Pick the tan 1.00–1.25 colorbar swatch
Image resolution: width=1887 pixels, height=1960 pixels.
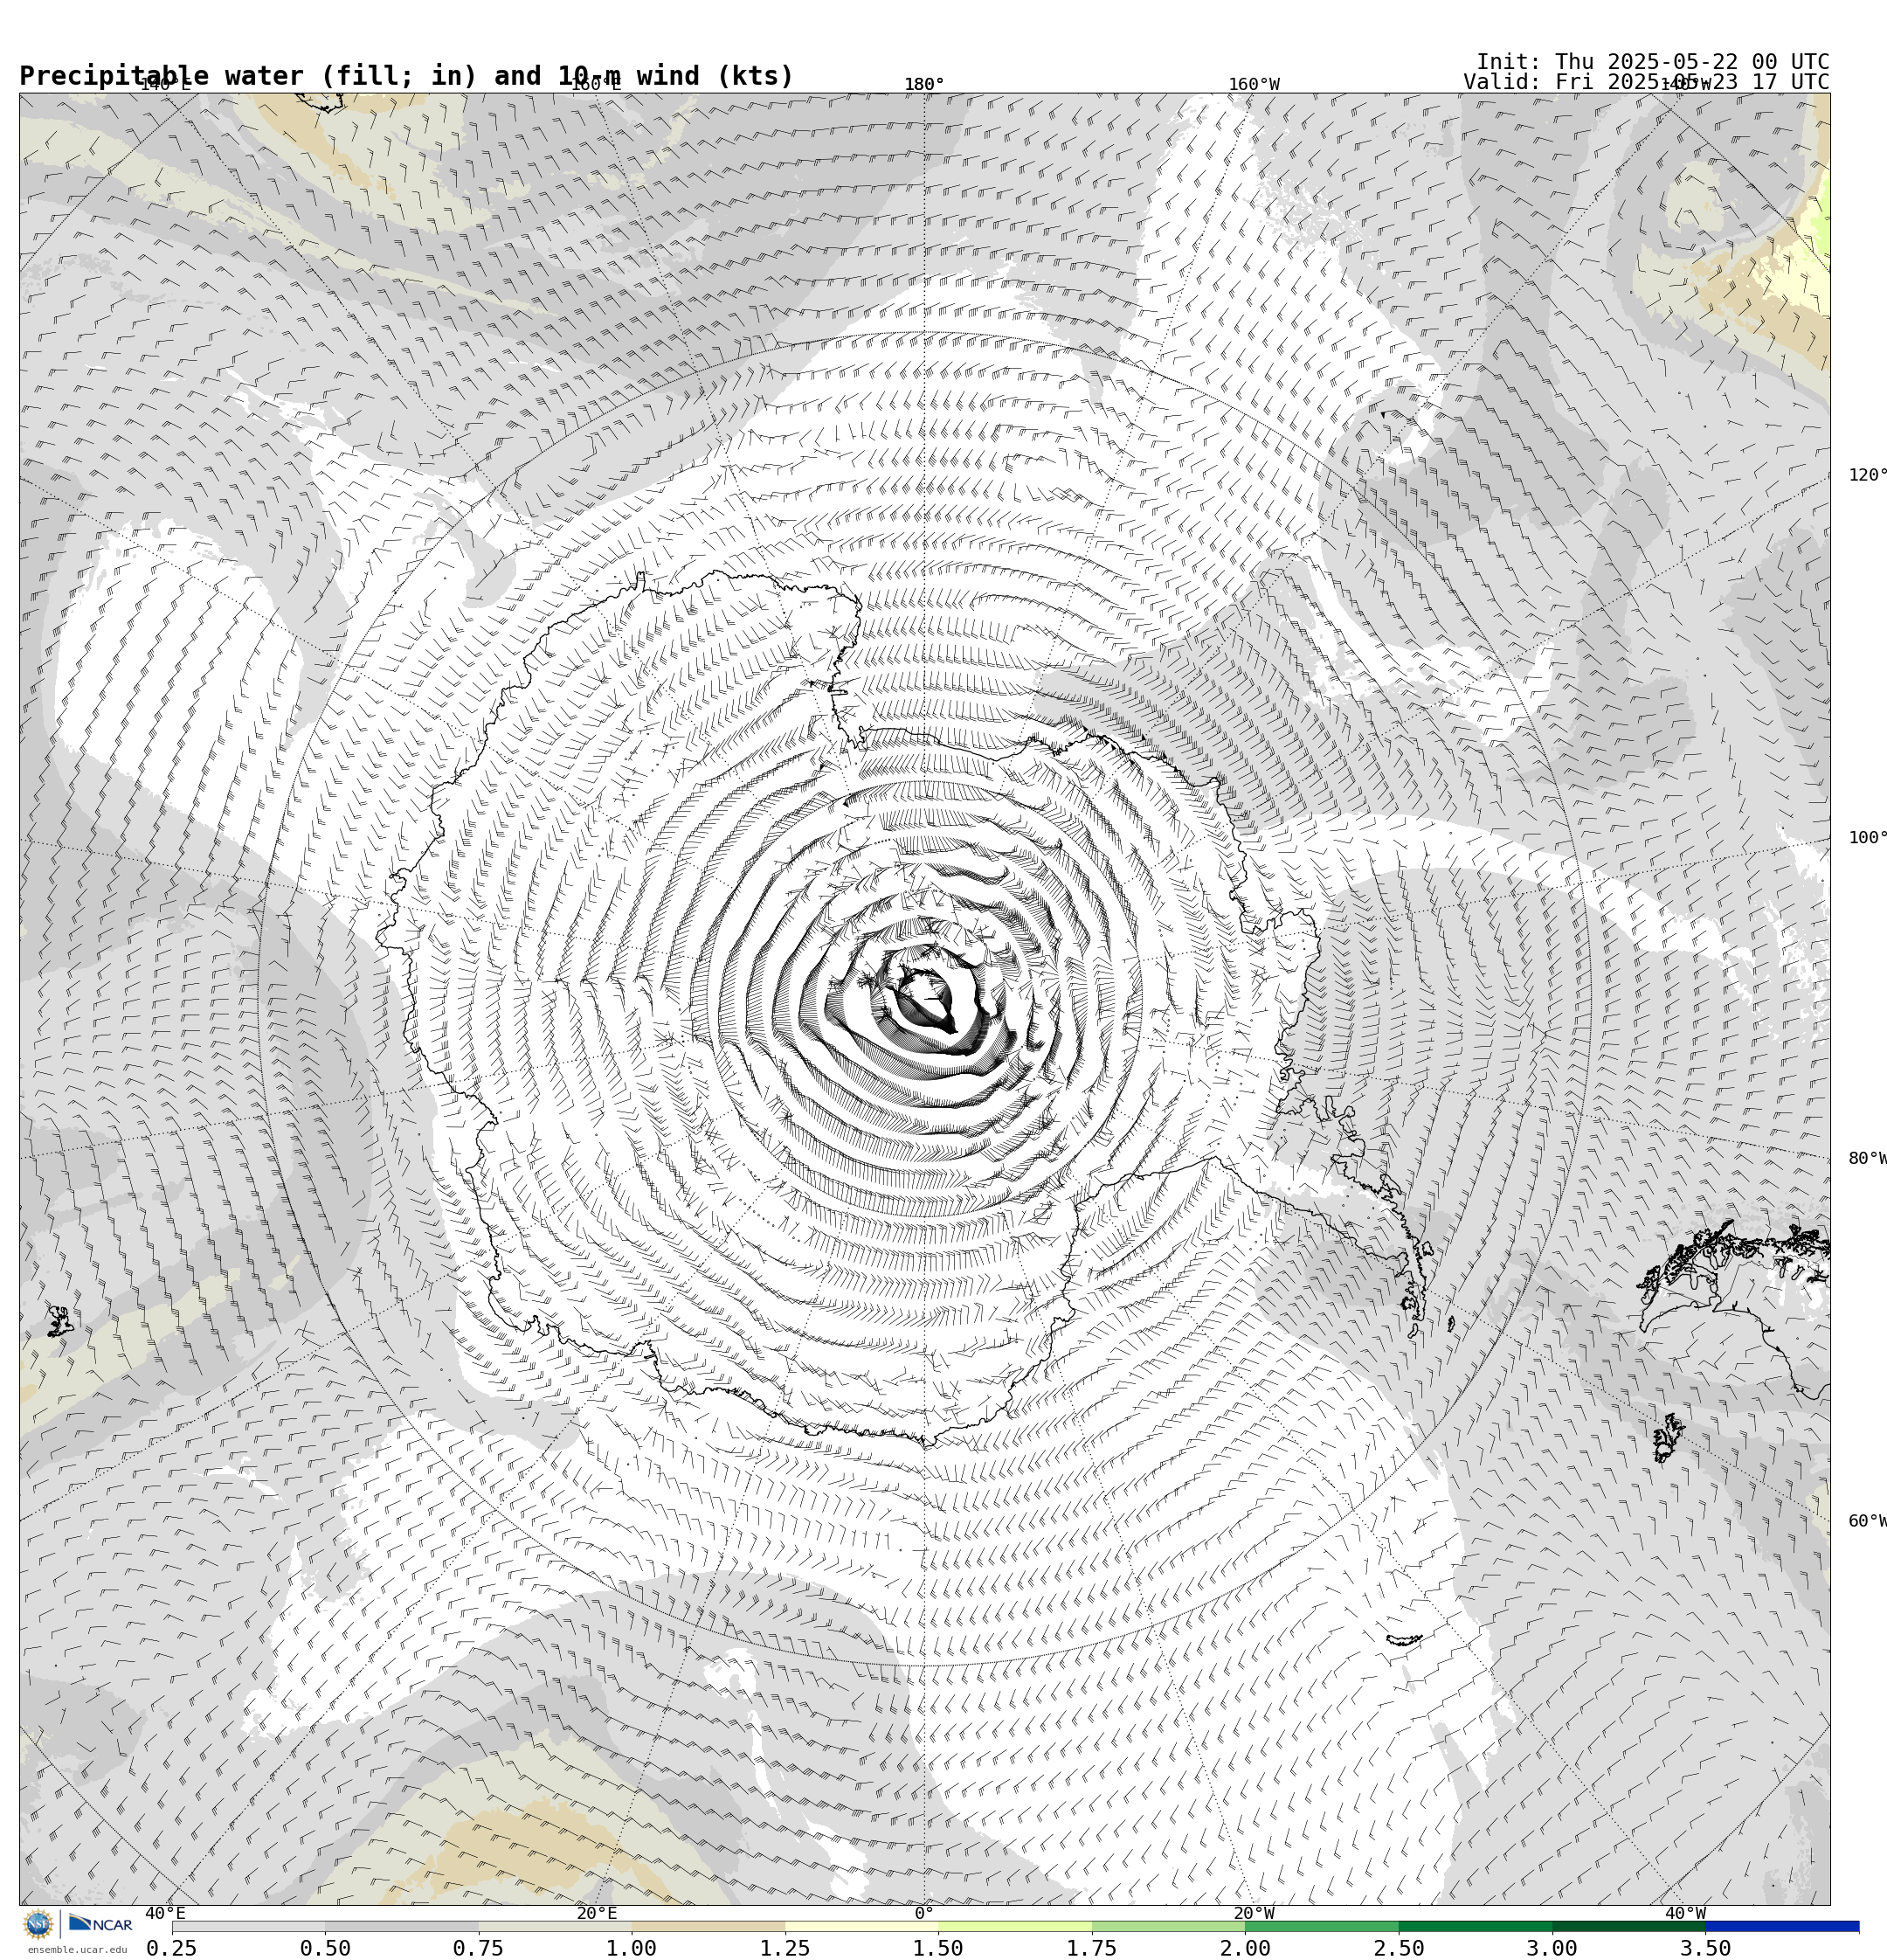[708, 1926]
